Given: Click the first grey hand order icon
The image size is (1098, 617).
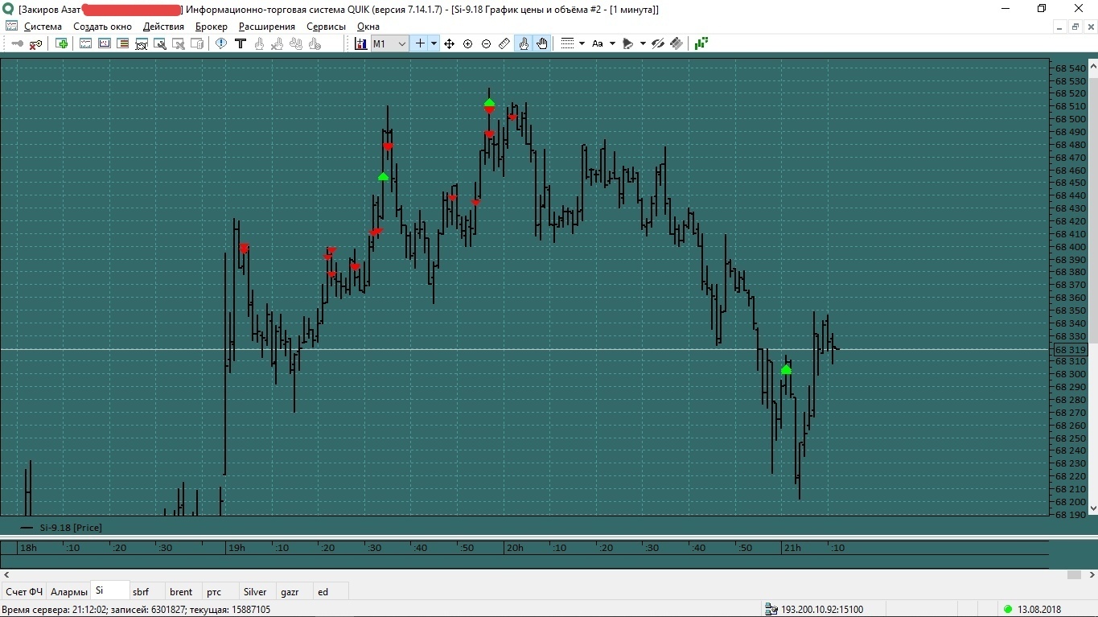Looking at the screenshot, I should coord(258,43).
